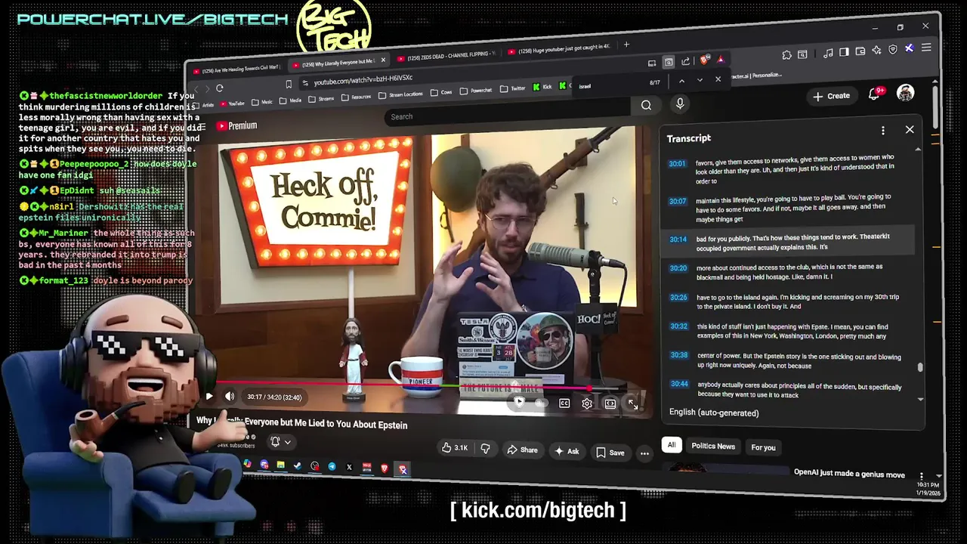Viewport: 967px width, 544px height.
Task: Close the Transcript panel
Action: tap(910, 130)
